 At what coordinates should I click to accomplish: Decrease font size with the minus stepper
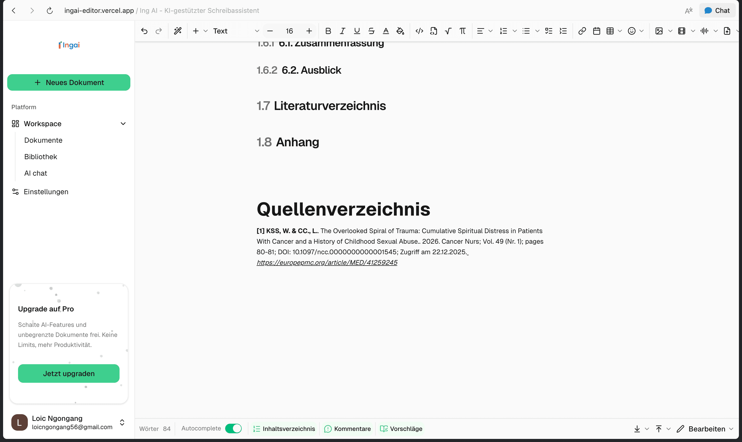point(270,31)
